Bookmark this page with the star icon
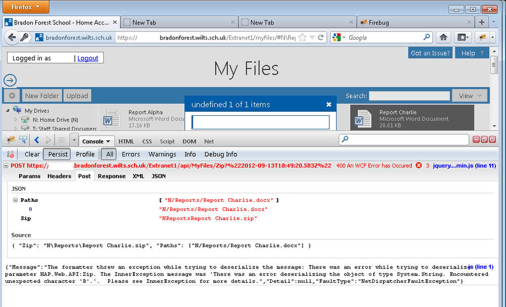The height and width of the screenshot is (307, 506). (x=303, y=38)
